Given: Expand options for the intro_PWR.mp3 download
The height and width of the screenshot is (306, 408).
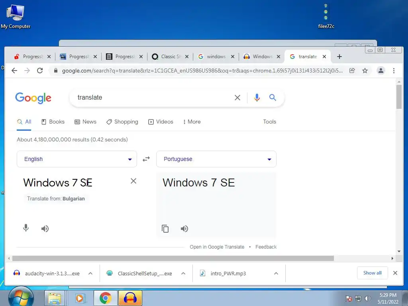Looking at the screenshot, I should pyautogui.click(x=276, y=273).
